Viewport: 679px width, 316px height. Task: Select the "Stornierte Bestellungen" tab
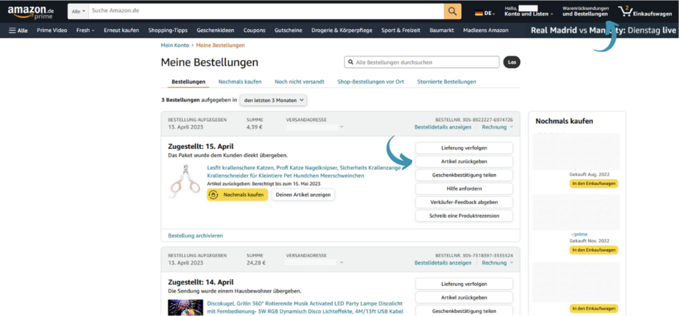[447, 82]
